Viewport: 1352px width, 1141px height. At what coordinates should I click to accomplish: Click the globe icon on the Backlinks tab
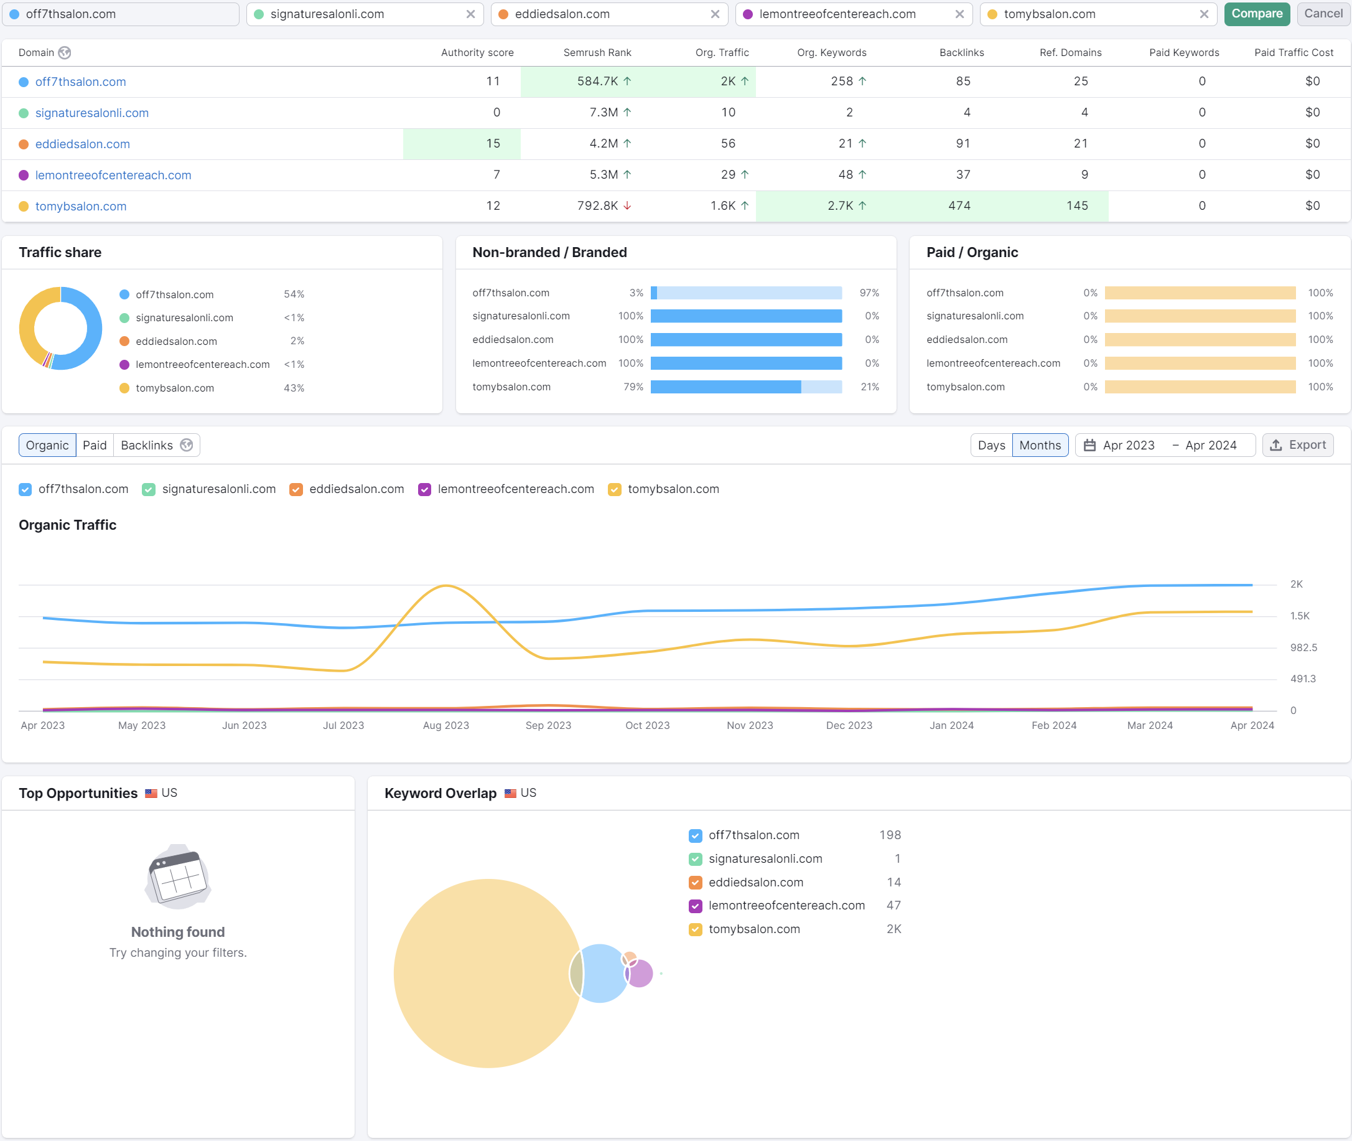pyautogui.click(x=186, y=445)
